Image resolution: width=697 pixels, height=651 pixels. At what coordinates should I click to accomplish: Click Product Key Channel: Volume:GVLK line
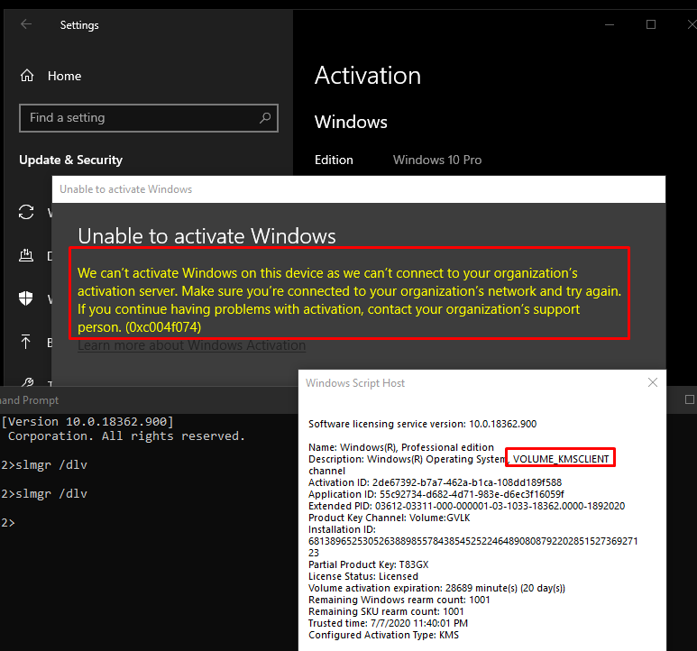click(389, 518)
